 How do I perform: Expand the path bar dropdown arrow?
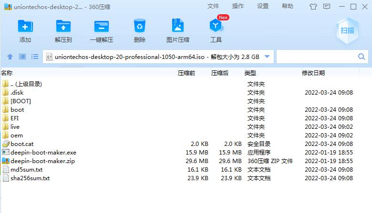click(x=267, y=57)
